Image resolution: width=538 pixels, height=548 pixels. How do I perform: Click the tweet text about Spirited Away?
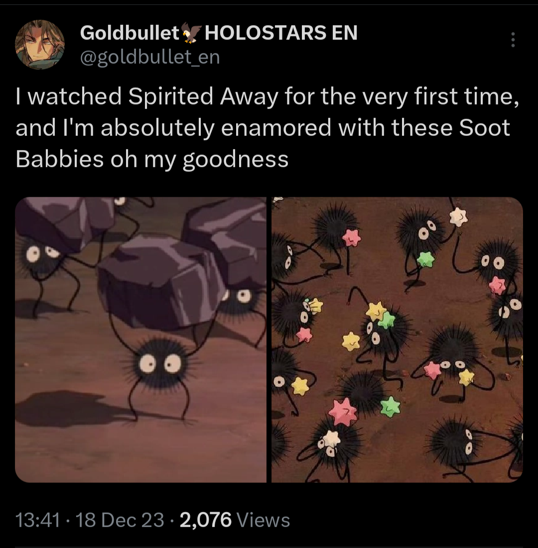tap(267, 127)
